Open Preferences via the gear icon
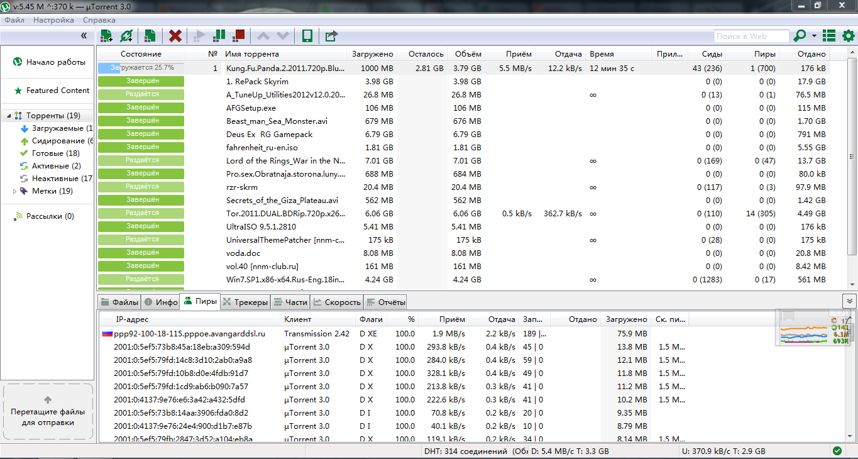The width and height of the screenshot is (858, 459). pos(848,36)
